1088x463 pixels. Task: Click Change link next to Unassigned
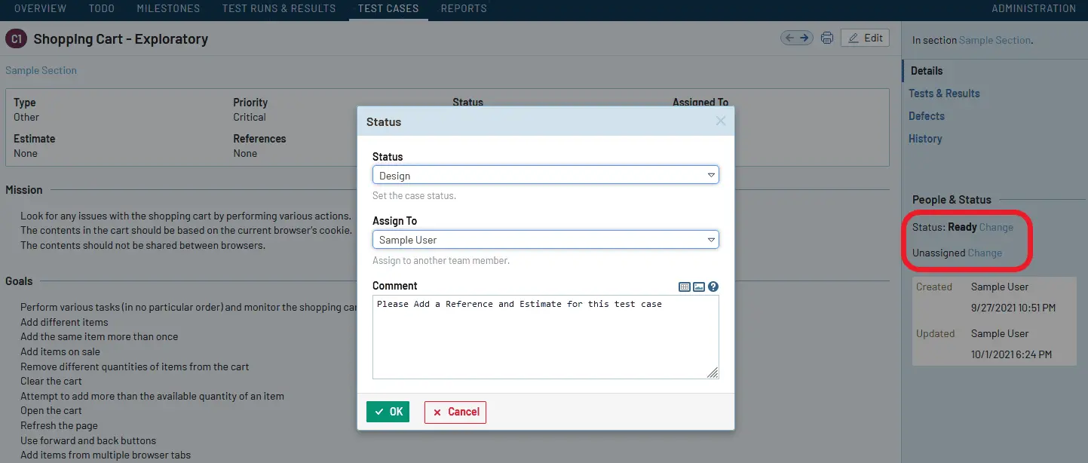click(985, 253)
